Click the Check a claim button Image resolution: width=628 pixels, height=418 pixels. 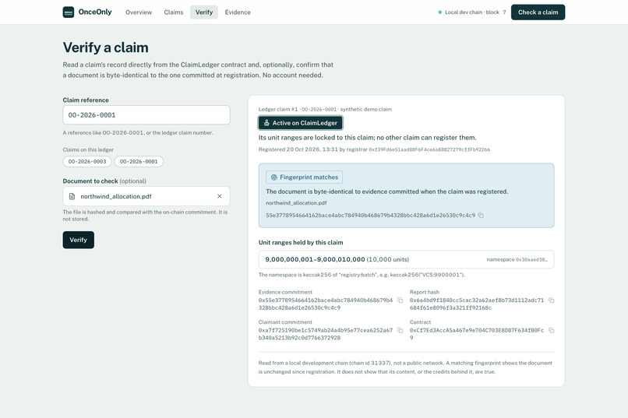tap(538, 12)
